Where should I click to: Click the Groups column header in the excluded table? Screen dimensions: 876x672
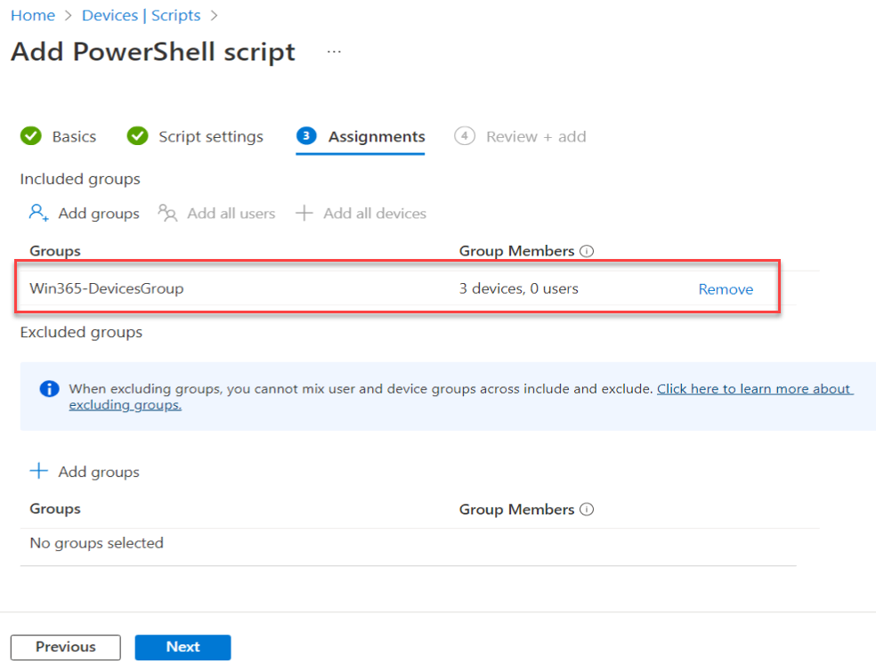point(55,509)
